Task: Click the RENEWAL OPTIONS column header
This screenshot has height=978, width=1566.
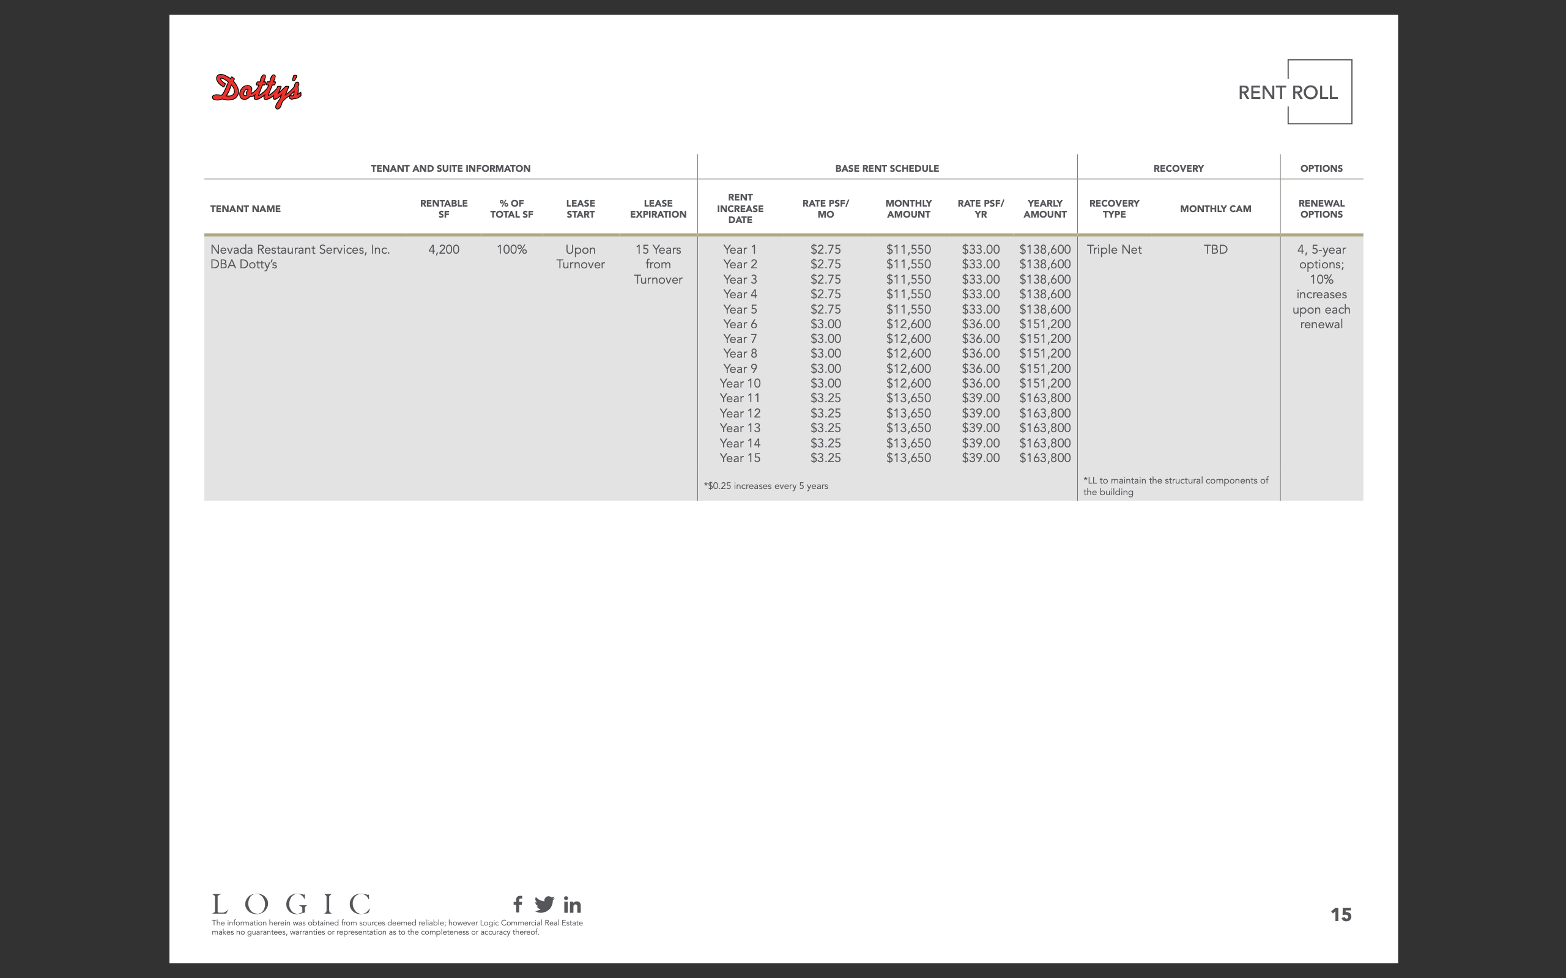Action: (1321, 208)
